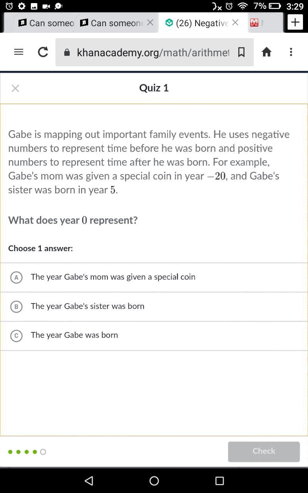Tap the Android home circle button
Screen dimensions: 308x493
pyautogui.click(x=154, y=480)
